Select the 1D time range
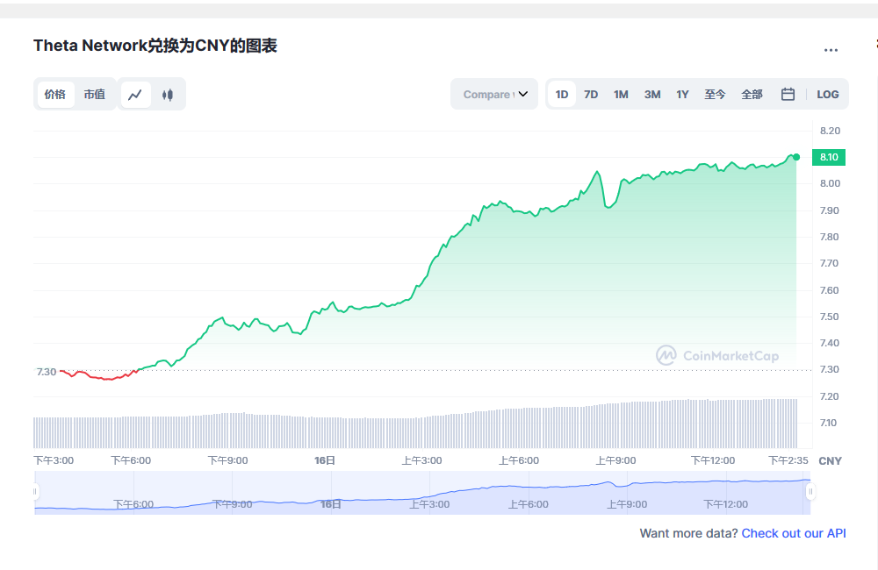The height and width of the screenshot is (570, 878). 562,94
